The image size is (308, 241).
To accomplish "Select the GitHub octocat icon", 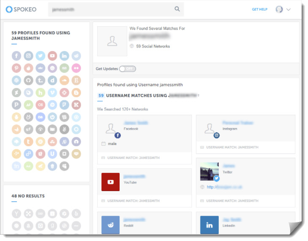I will coord(28,80).
